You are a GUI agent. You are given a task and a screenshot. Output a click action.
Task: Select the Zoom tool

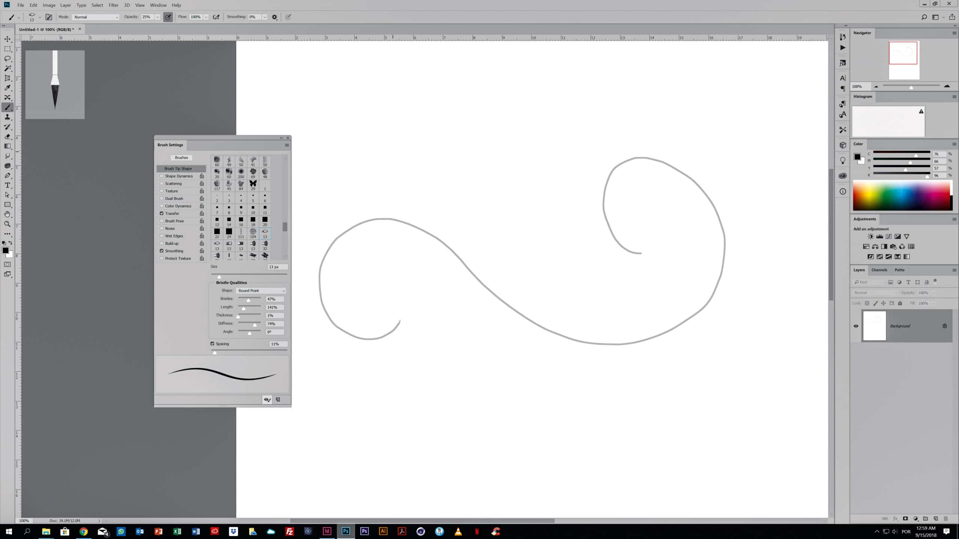point(7,224)
